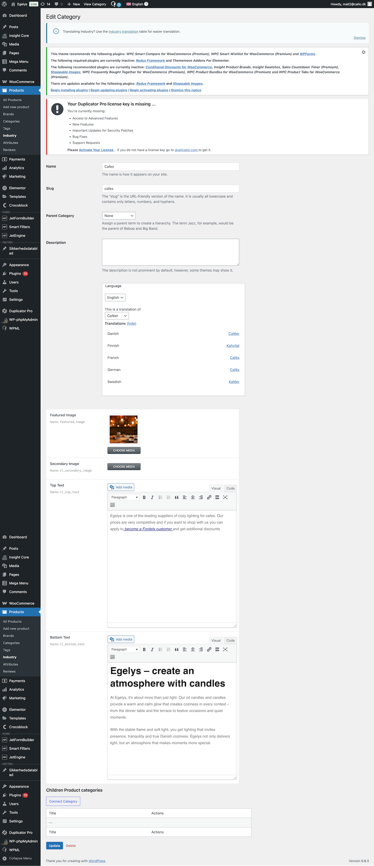Open the English language switcher in the admin bar
374x866 pixels.
(x=135, y=4)
